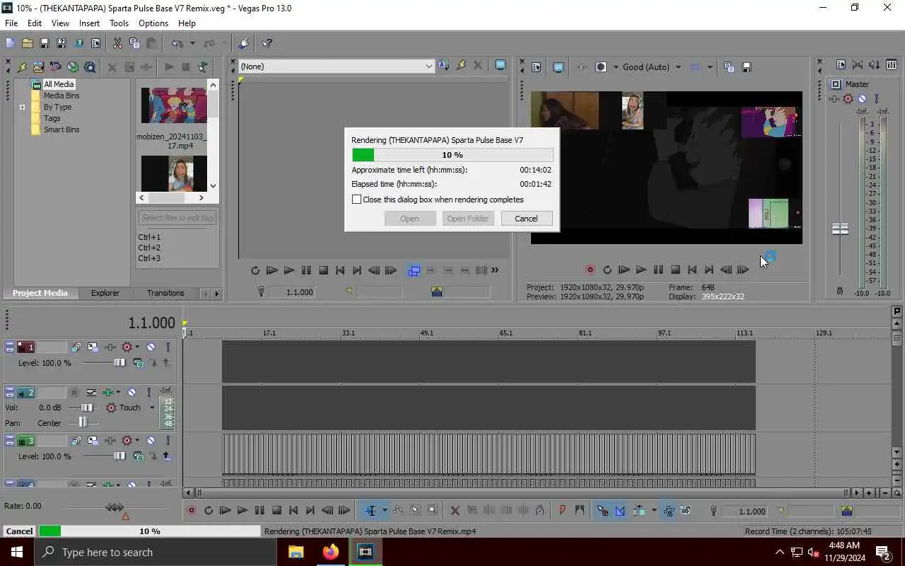
Task: Click the New project icon in toolbar
Action: point(10,43)
